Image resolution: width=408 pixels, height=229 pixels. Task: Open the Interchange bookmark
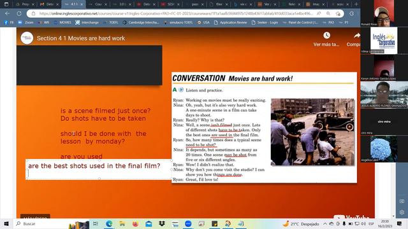87,23
